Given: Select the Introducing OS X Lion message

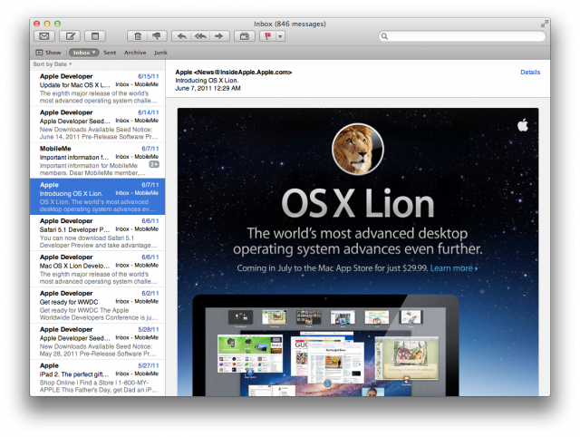Looking at the screenshot, I should pos(98,197).
